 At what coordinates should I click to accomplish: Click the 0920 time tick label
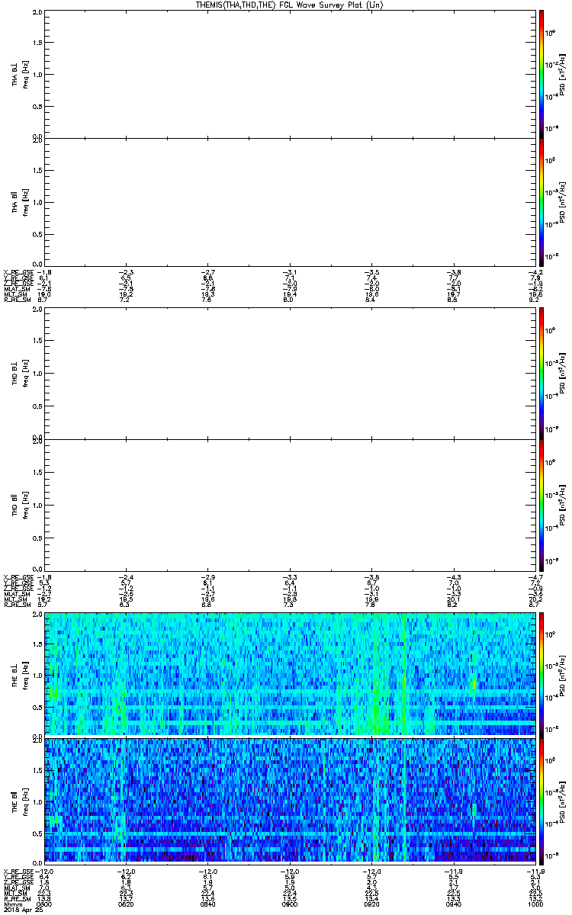pyautogui.click(x=372, y=905)
